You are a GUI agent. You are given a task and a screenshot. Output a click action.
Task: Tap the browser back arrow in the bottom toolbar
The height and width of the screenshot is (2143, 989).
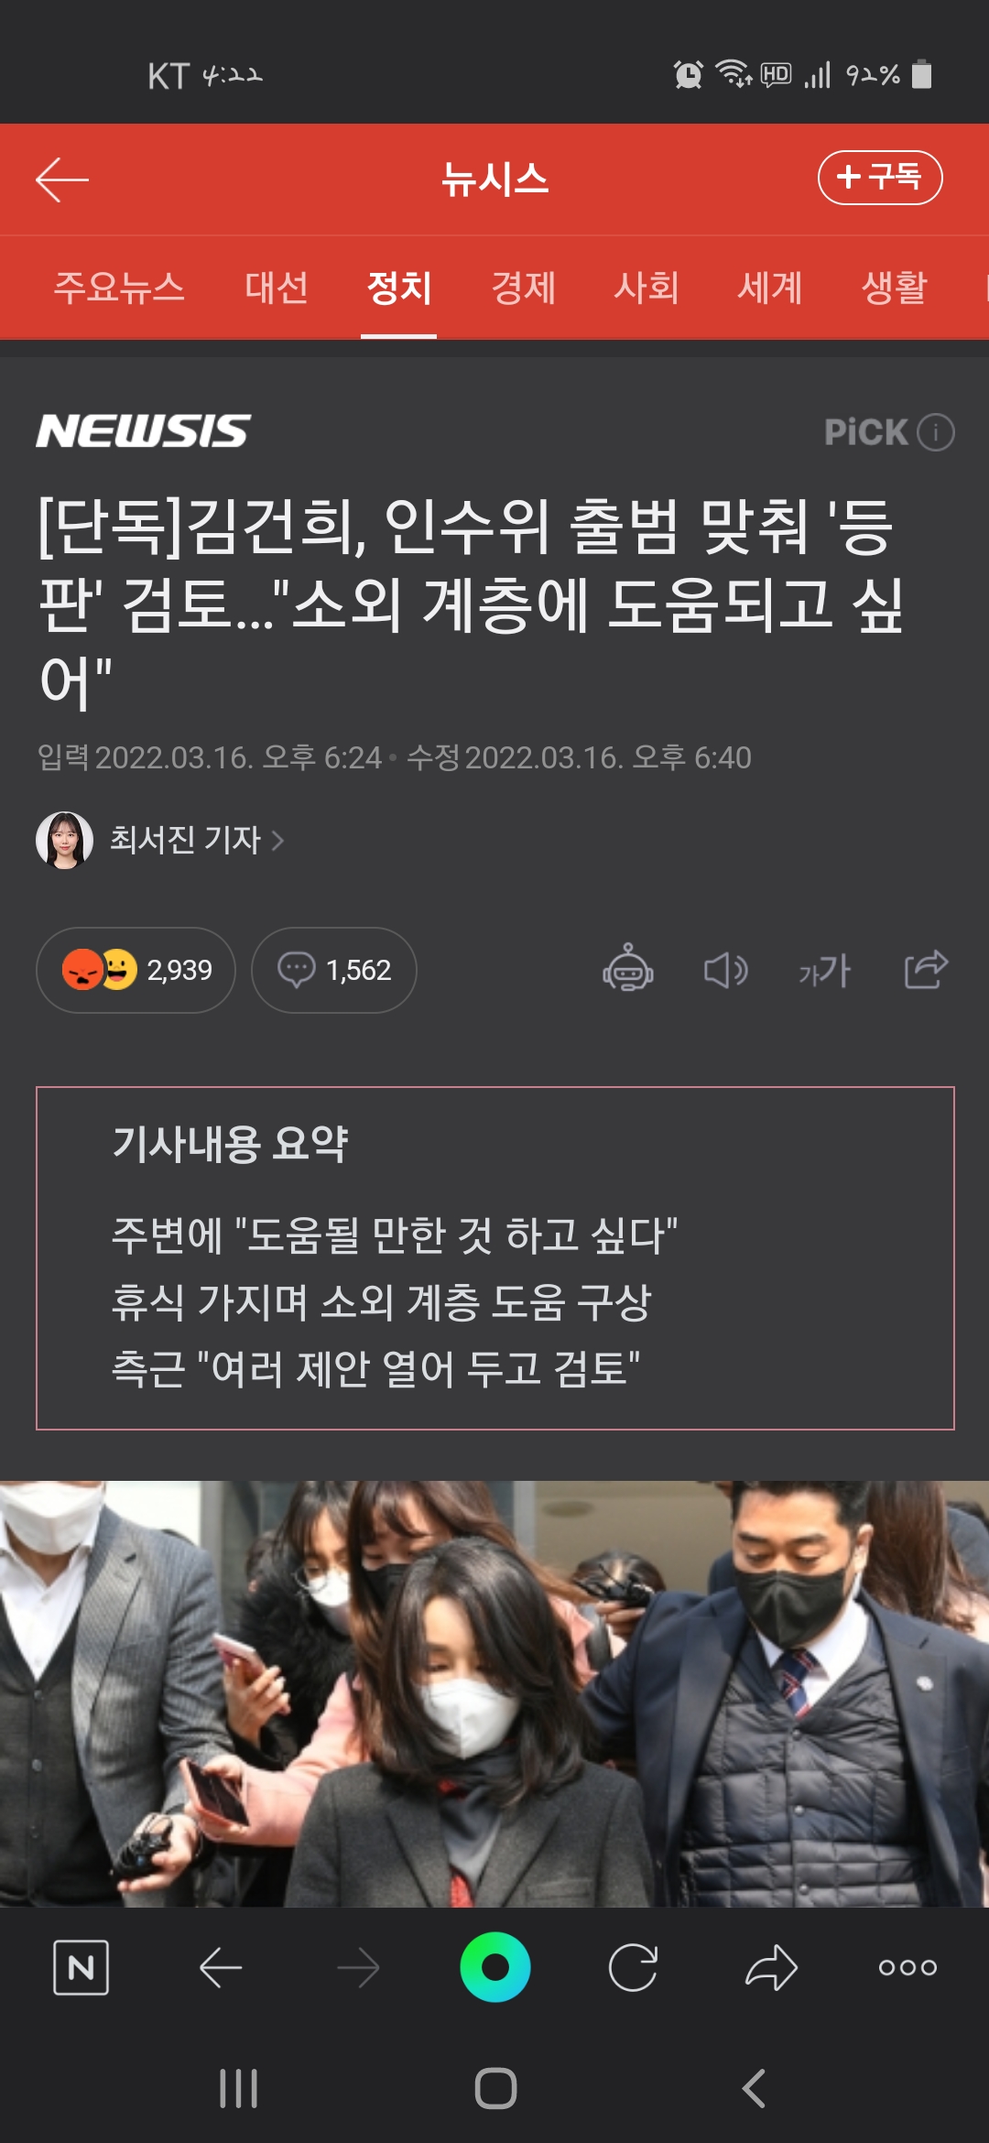(221, 1967)
